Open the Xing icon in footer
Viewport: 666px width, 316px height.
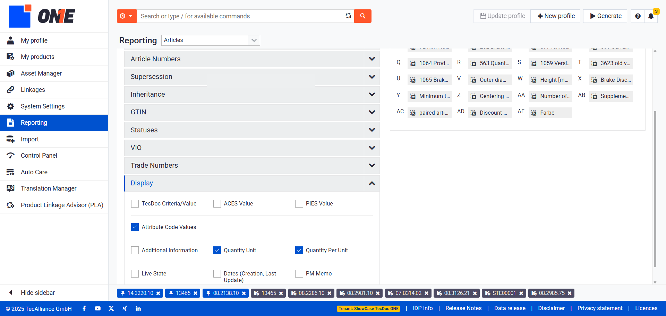[x=125, y=308]
